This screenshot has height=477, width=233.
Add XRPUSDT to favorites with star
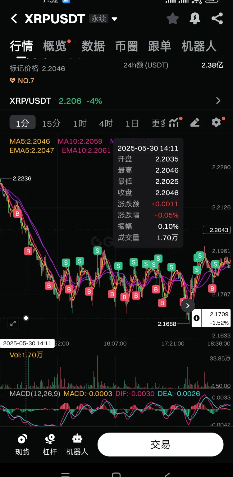coord(172,19)
